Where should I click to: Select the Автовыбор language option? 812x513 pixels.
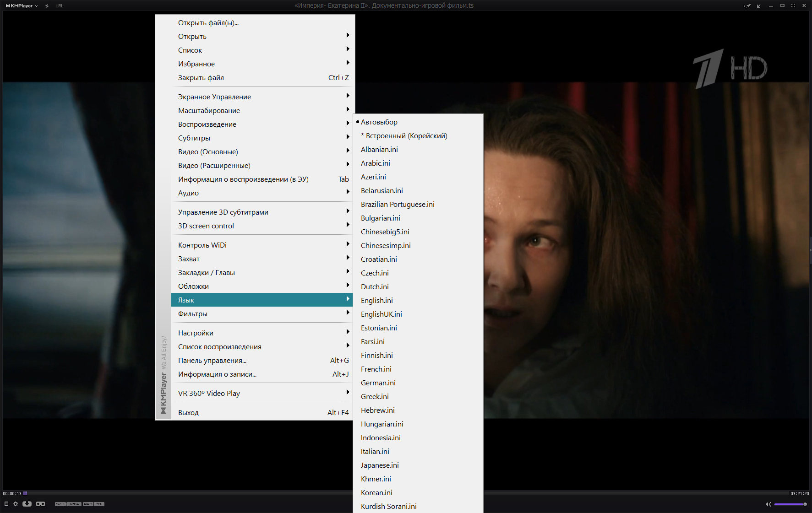click(x=379, y=122)
